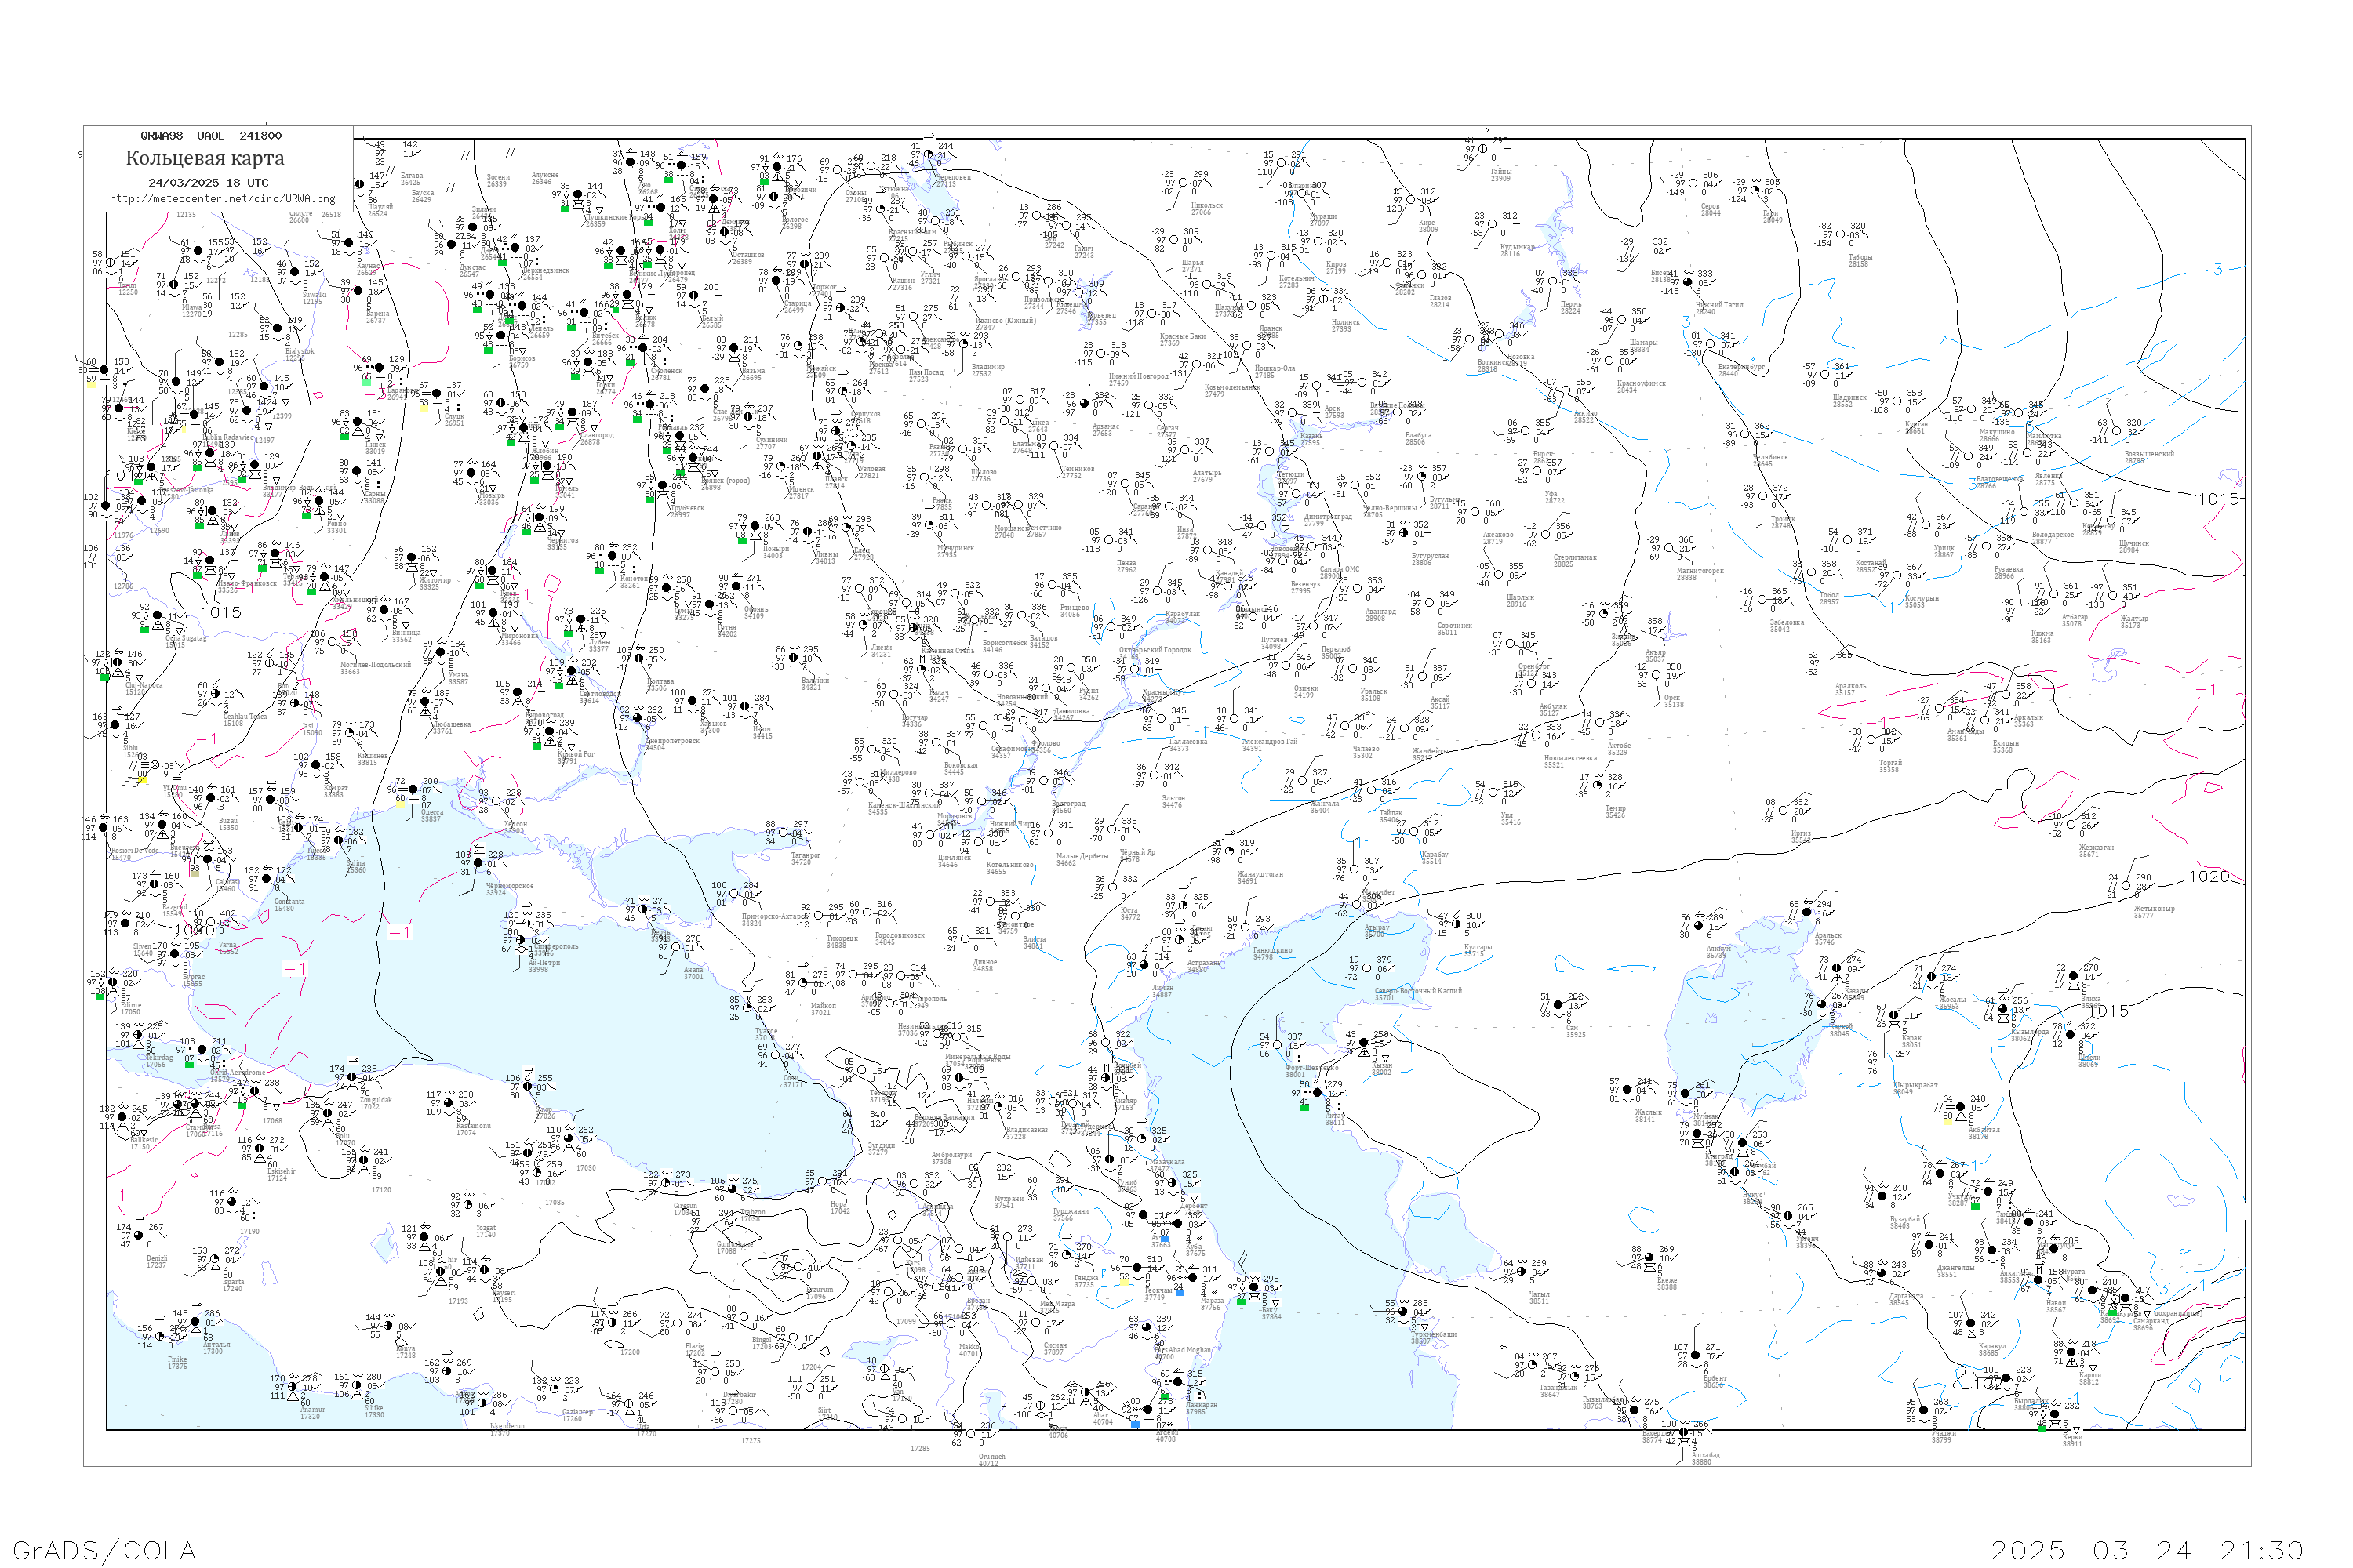
Task: Click the Жезказган station sky-cover circle
Action: [x=2071, y=825]
